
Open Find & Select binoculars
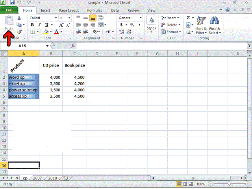pos(215,25)
